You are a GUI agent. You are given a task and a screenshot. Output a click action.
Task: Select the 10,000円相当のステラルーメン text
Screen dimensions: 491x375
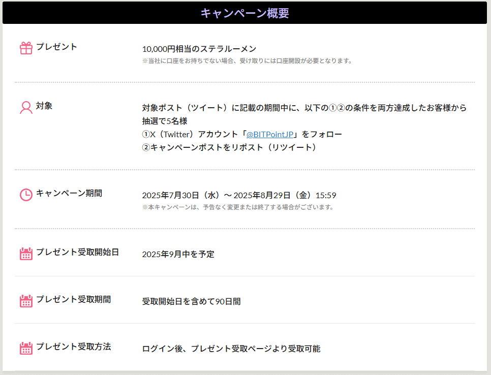coord(199,49)
